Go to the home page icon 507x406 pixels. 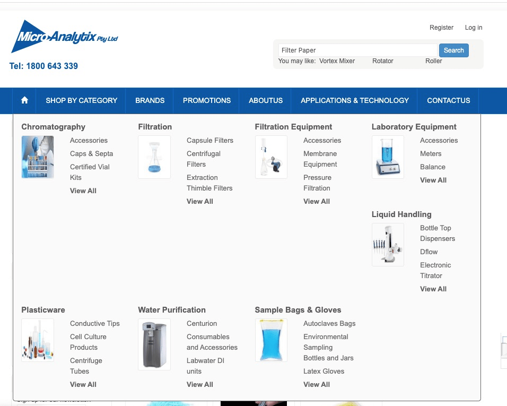24,100
